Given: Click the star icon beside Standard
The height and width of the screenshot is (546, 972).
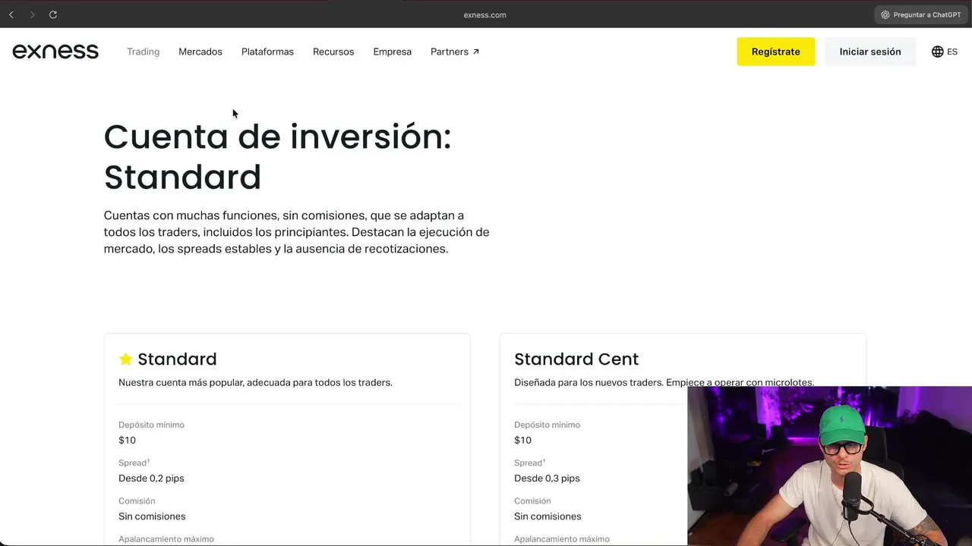Looking at the screenshot, I should point(126,359).
